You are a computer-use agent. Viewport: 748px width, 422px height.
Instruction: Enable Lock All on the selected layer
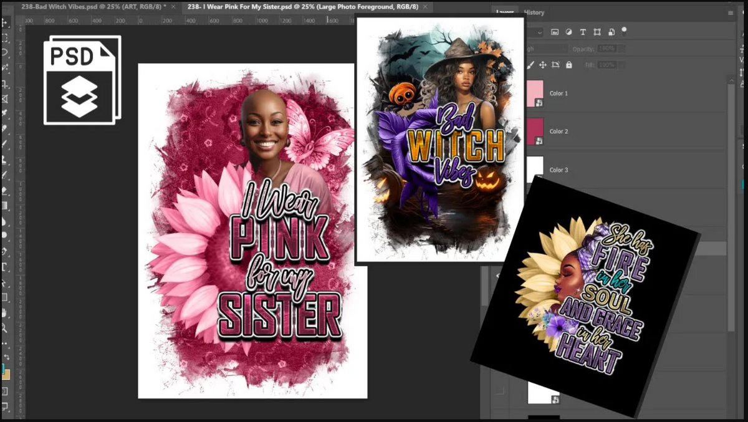pyautogui.click(x=568, y=64)
